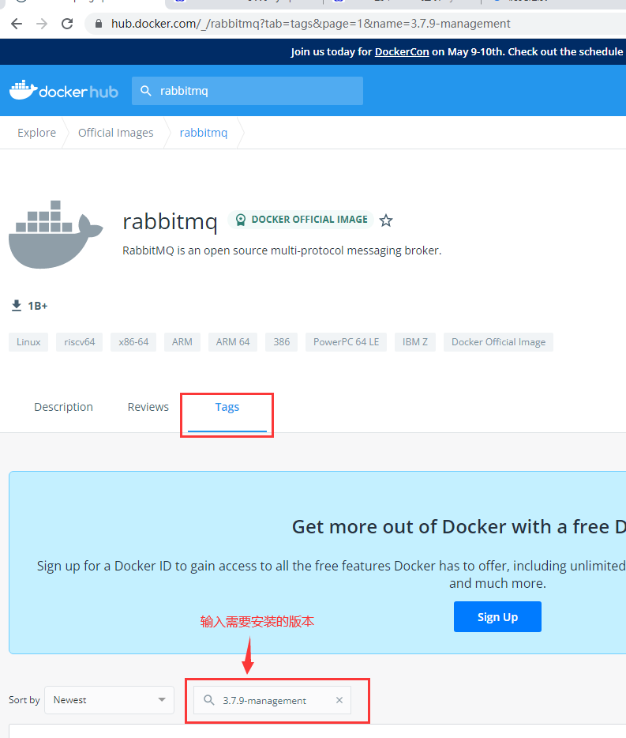
Task: Open the Reviews tab
Action: coord(148,407)
